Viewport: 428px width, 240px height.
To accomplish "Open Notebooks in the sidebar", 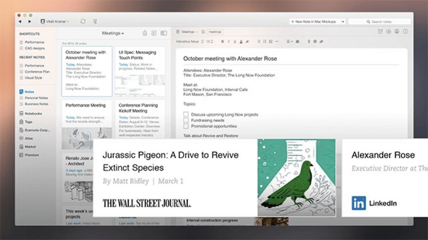I will coord(31,113).
